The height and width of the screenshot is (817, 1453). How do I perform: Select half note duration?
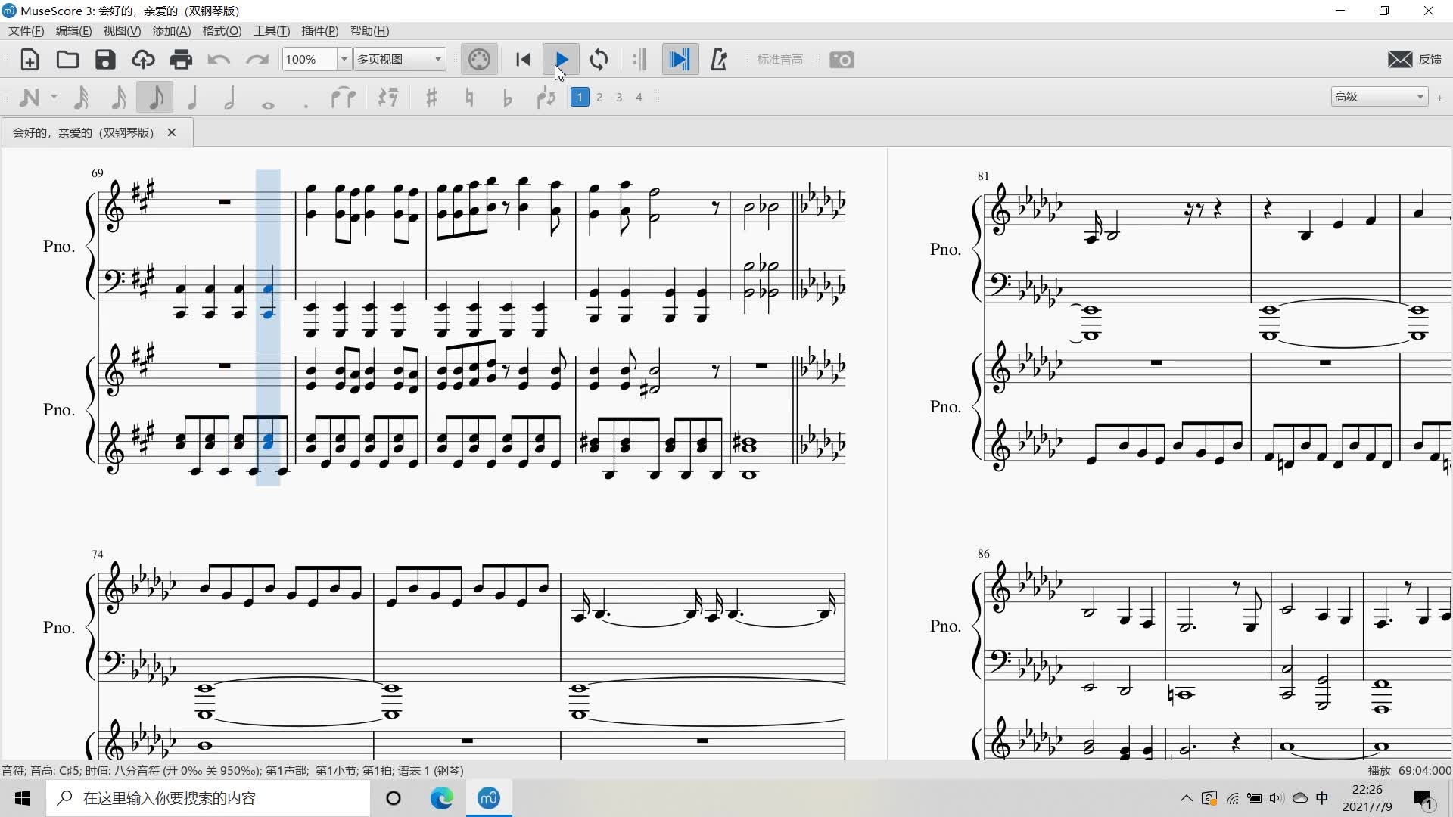pos(230,98)
